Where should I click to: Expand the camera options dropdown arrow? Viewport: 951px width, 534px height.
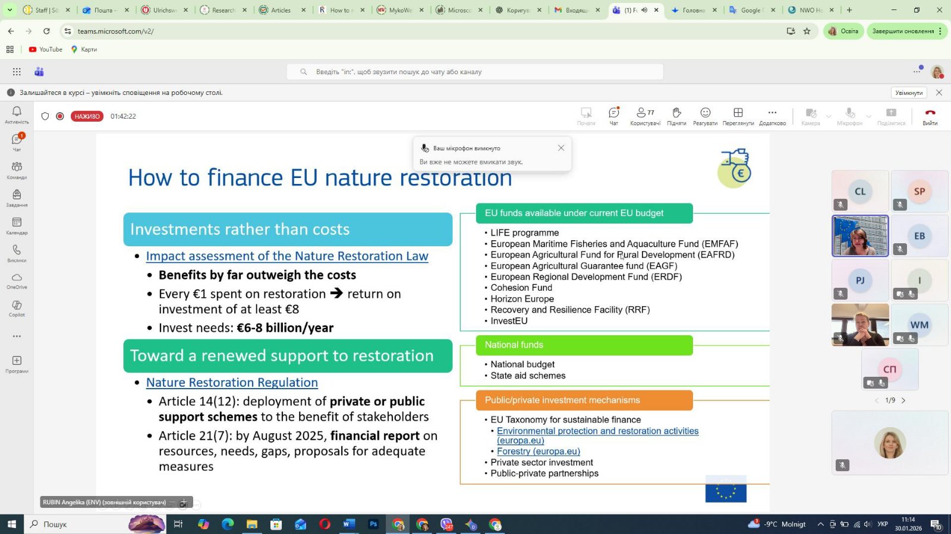829,116
